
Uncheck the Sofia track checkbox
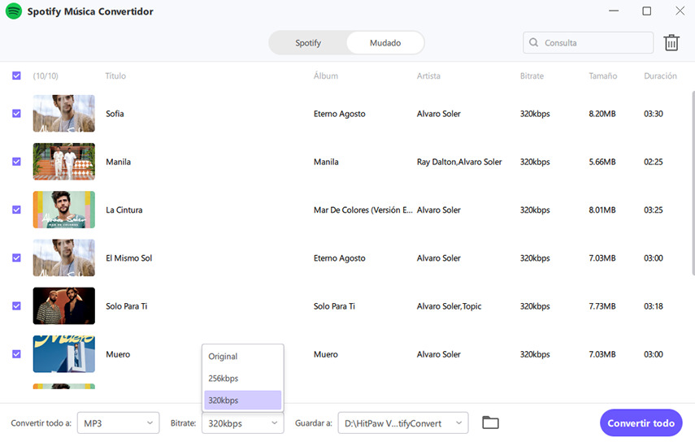click(x=16, y=114)
